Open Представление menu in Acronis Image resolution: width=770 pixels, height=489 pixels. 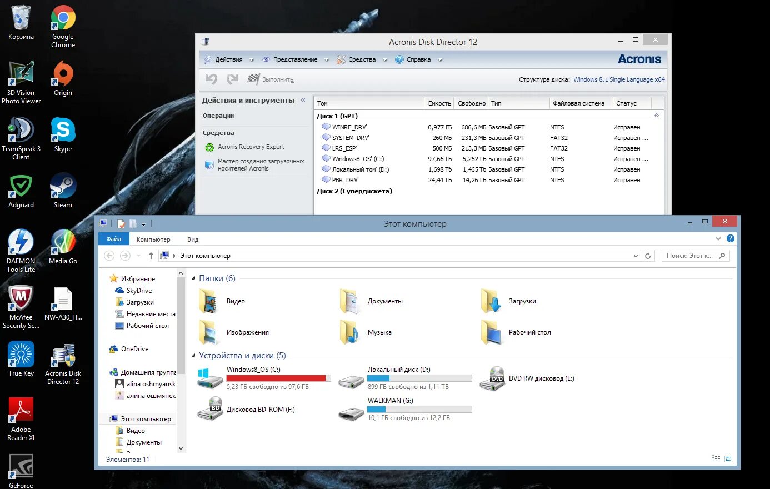[x=296, y=59]
